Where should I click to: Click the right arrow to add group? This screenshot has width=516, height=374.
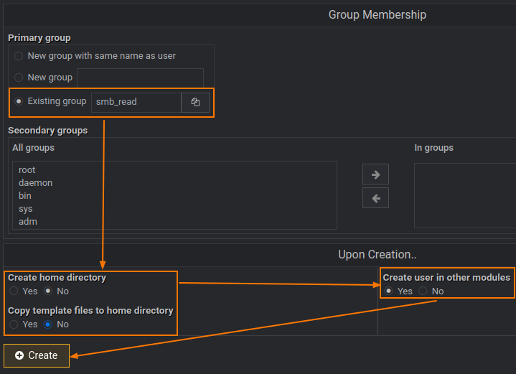[375, 174]
